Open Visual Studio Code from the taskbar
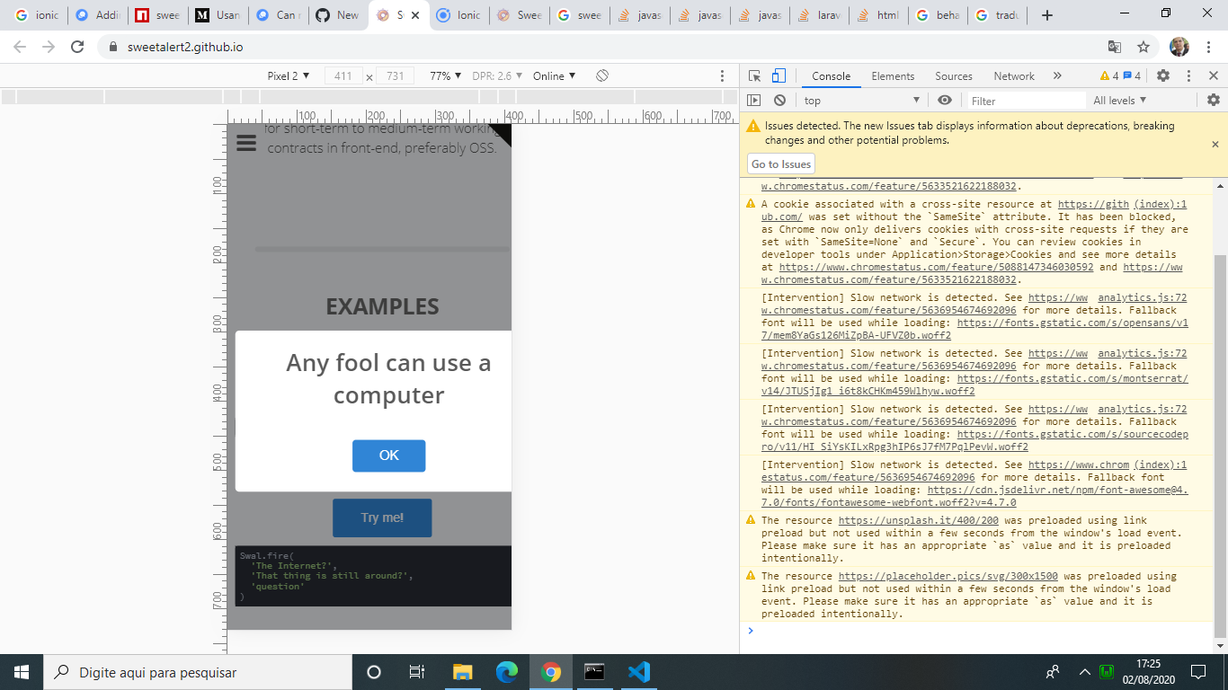 click(639, 672)
